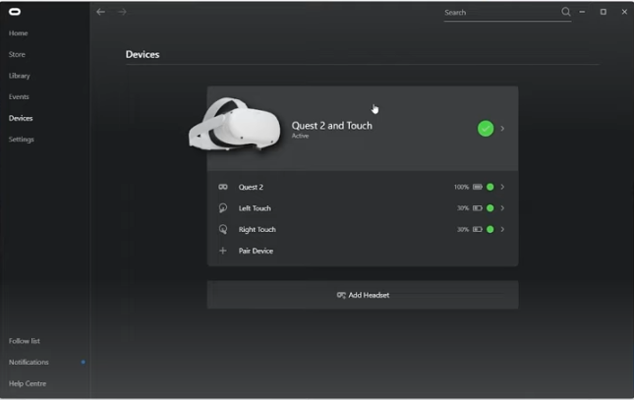Go back using the left arrow
Screen dimensions: 634x400
click(x=100, y=12)
